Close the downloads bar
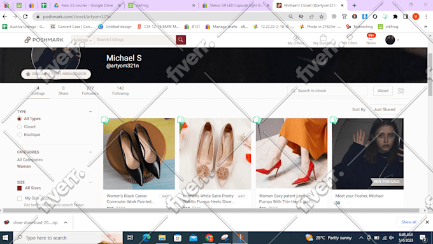Image resolution: width=433 pixels, height=244 pixels. tap(427, 222)
